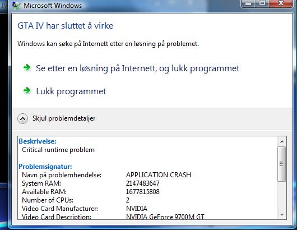Choose Se etter en løsning på Internett

(x=137, y=68)
